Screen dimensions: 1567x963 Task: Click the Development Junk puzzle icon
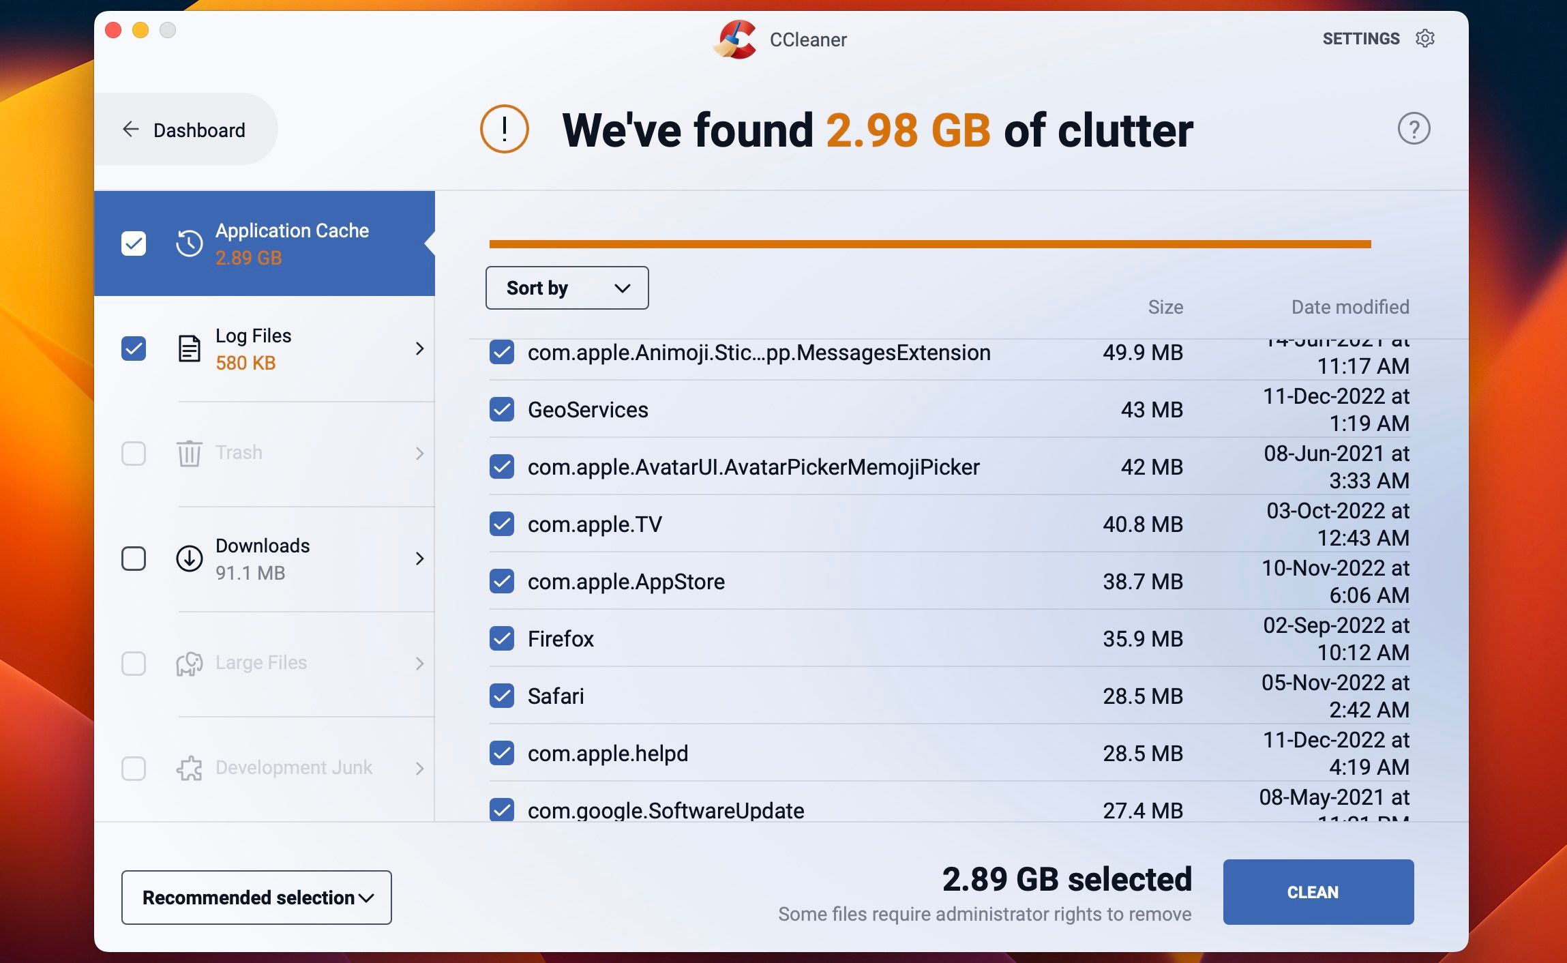[x=190, y=769]
